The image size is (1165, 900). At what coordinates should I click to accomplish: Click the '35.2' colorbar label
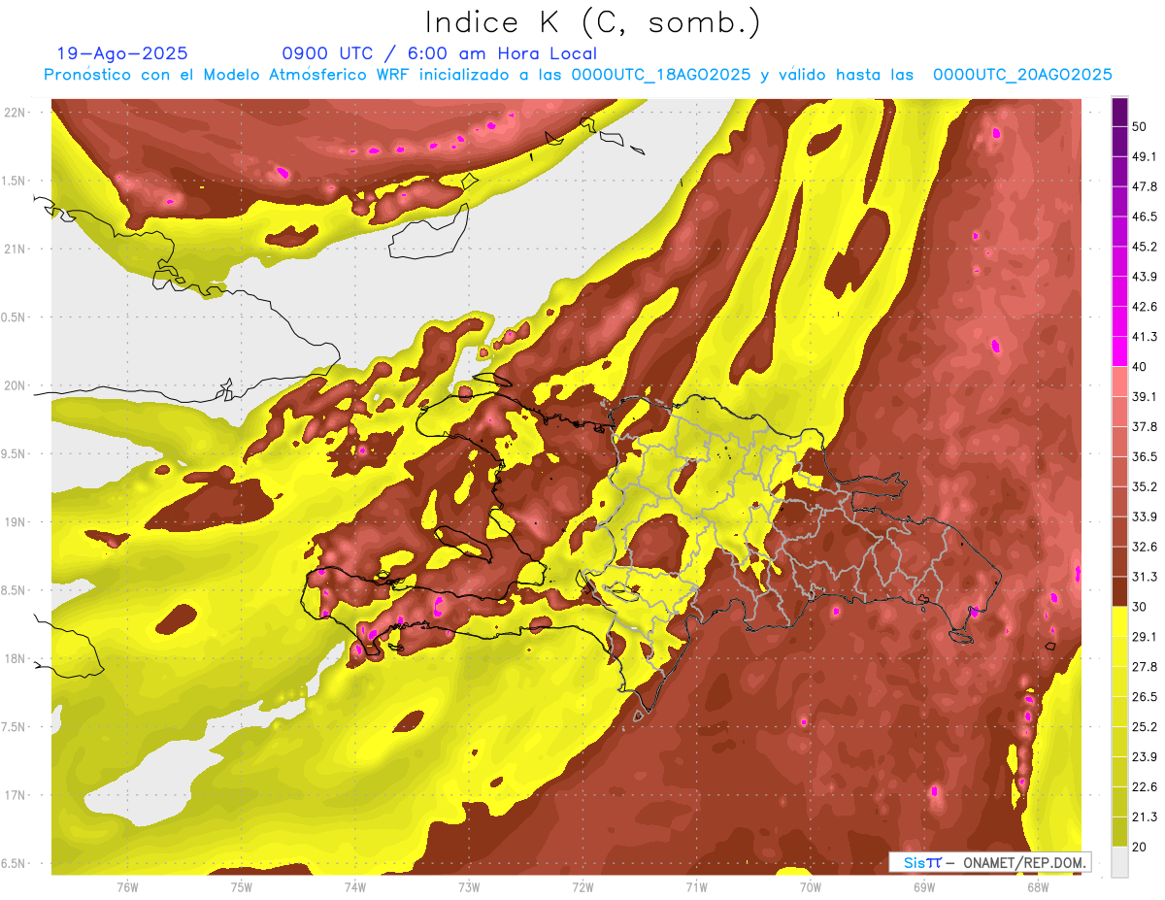pyautogui.click(x=1144, y=486)
